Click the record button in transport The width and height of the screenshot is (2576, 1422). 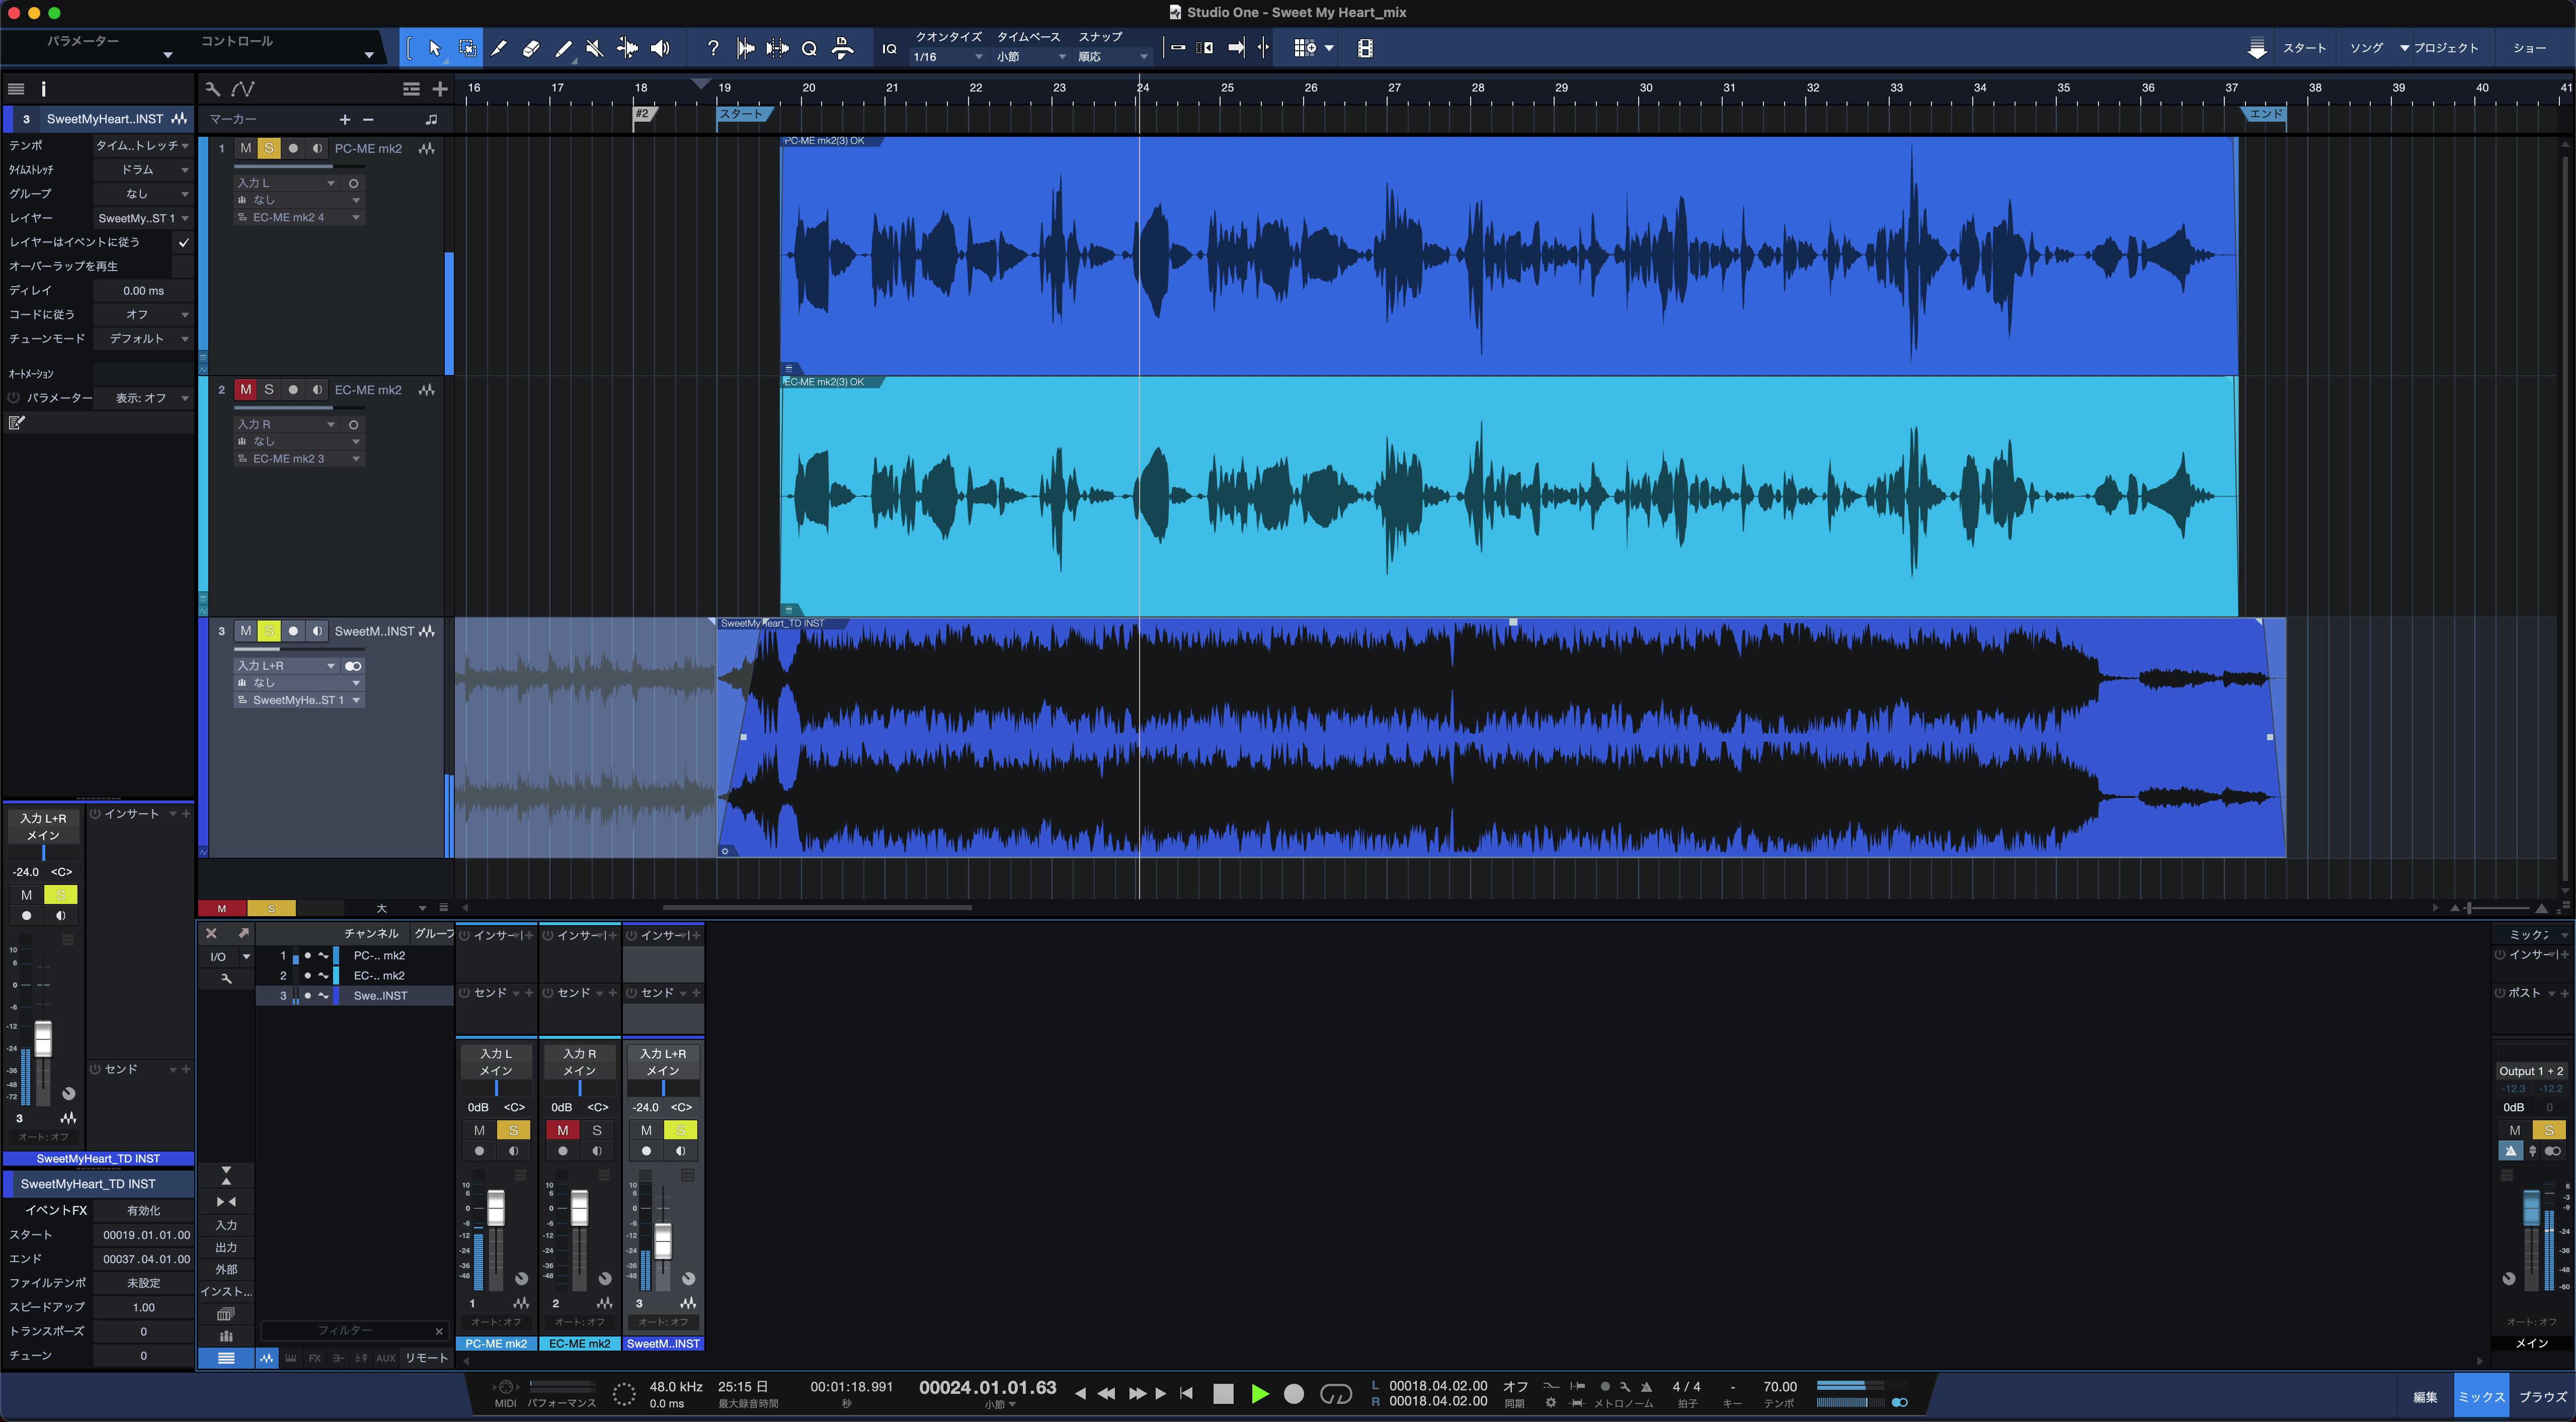(x=1294, y=1393)
